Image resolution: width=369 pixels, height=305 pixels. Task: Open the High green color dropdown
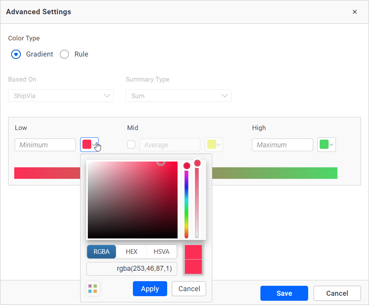coord(327,145)
